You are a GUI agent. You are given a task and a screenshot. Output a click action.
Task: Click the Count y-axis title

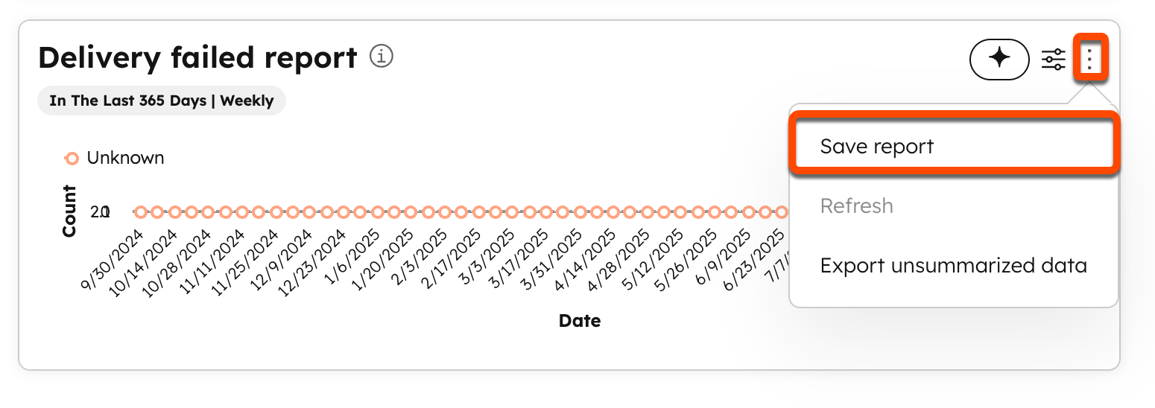[69, 211]
